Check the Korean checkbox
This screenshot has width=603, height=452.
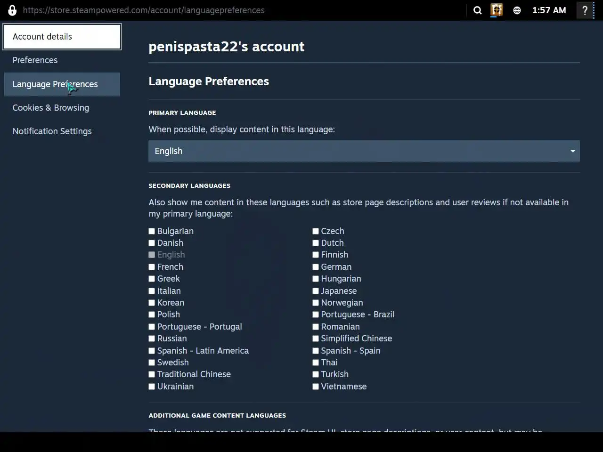pyautogui.click(x=152, y=303)
